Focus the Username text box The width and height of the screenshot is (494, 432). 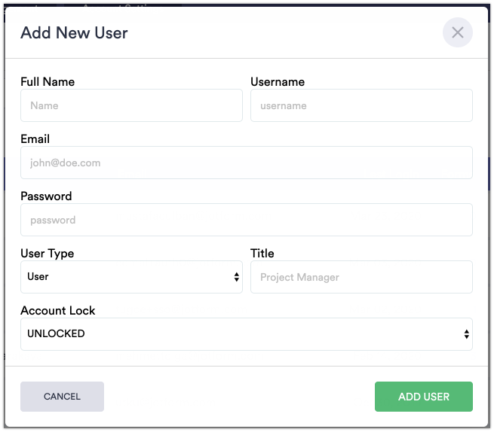click(361, 105)
